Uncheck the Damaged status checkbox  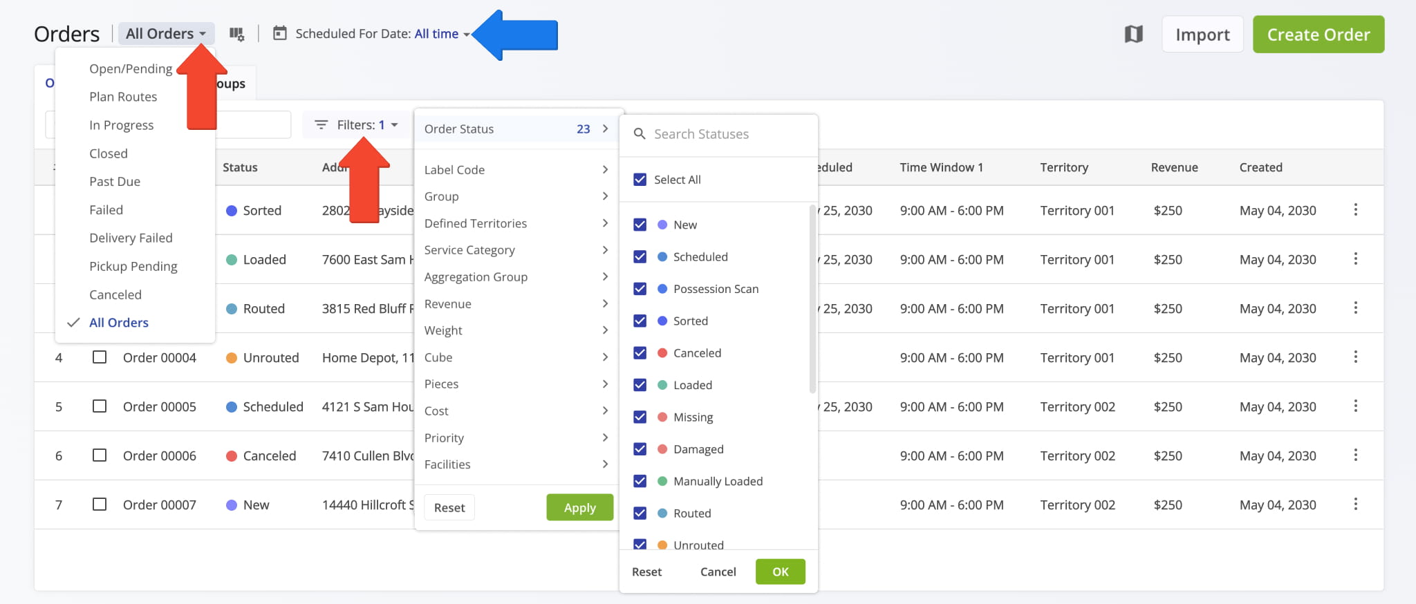pyautogui.click(x=640, y=449)
